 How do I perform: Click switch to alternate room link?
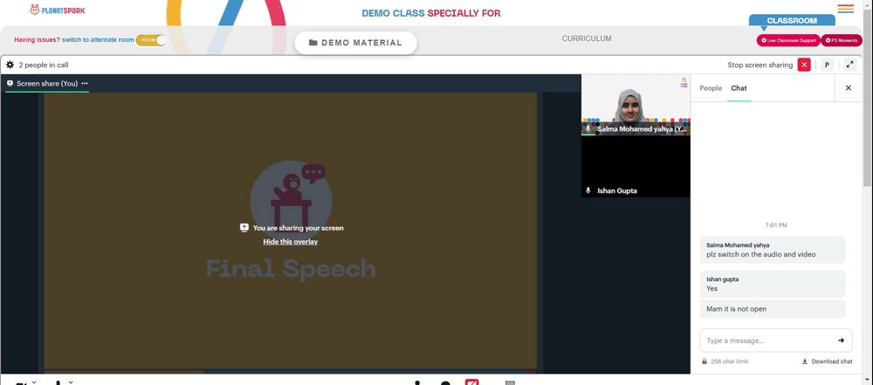pos(98,40)
